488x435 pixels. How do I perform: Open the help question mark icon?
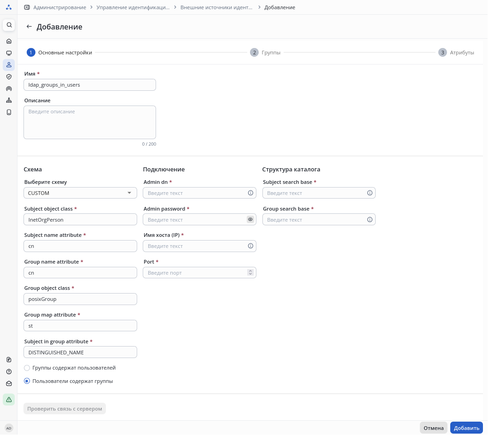[x=9, y=371]
